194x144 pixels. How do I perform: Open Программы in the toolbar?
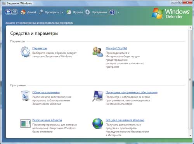coord(99,12)
